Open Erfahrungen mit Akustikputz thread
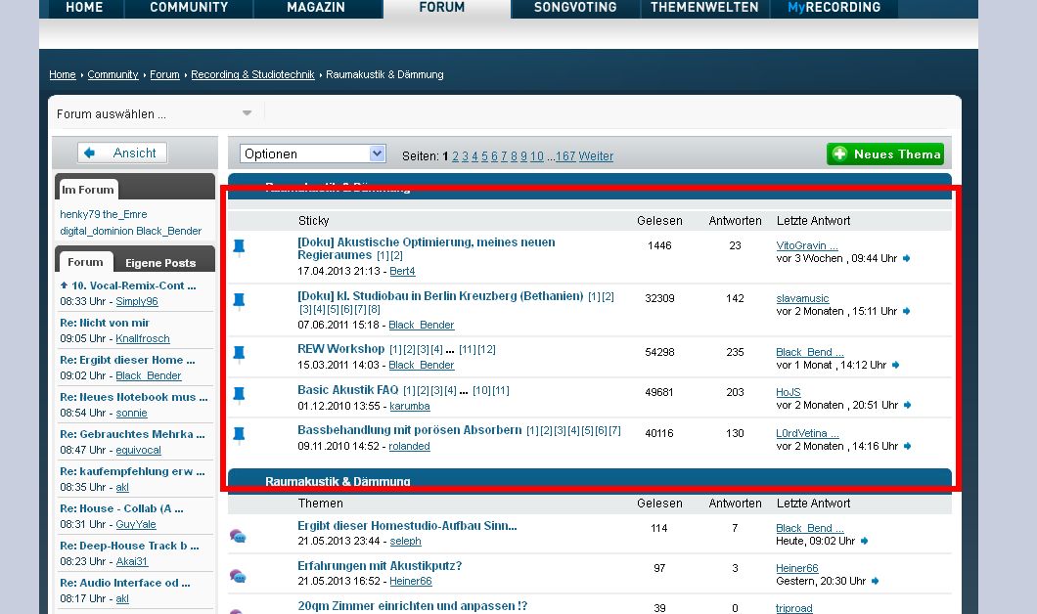The width and height of the screenshot is (1037, 614). coord(380,566)
